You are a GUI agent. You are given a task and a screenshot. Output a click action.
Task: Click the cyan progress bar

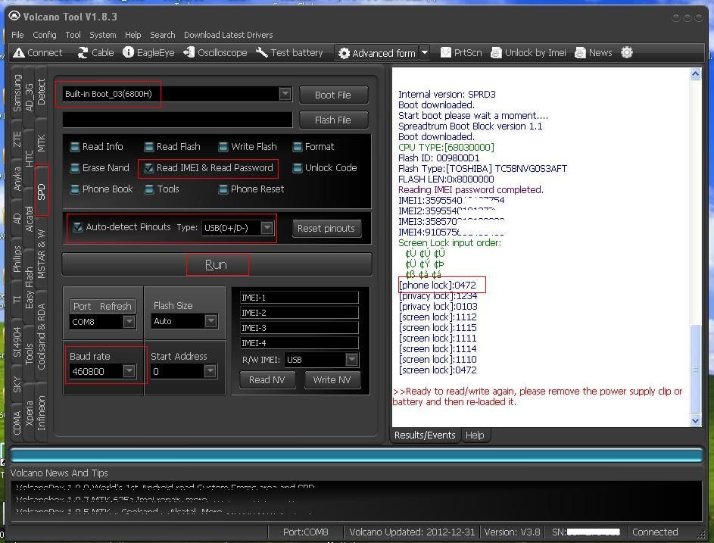pyautogui.click(x=356, y=456)
